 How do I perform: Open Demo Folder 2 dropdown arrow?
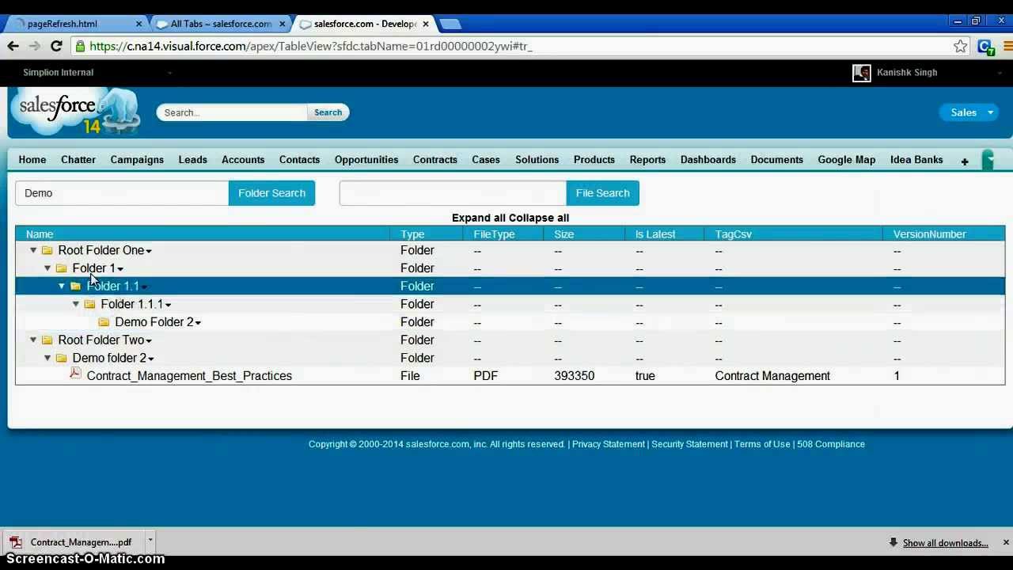tap(198, 323)
